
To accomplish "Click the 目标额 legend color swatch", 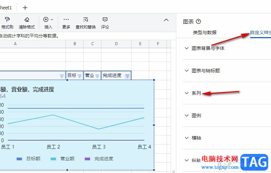I will pos(19,159).
